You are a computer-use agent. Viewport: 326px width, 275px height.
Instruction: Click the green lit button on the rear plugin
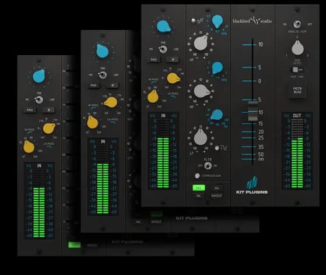(75, 245)
